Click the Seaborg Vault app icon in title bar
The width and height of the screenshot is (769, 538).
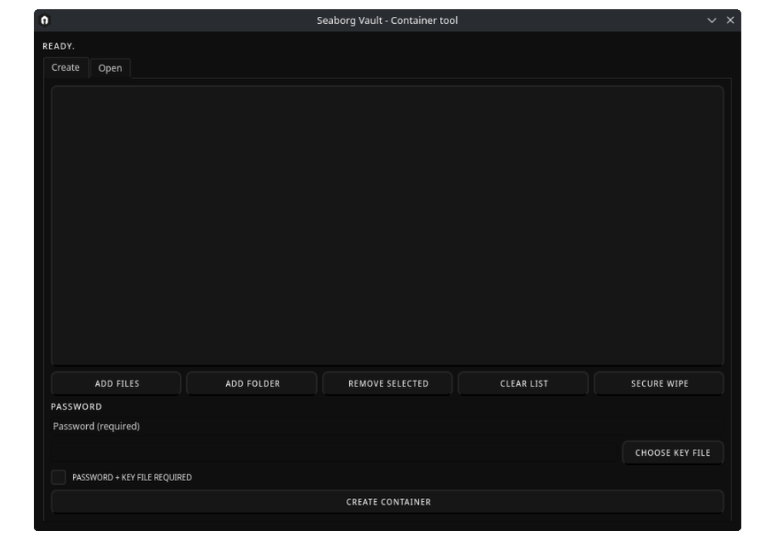coord(45,20)
